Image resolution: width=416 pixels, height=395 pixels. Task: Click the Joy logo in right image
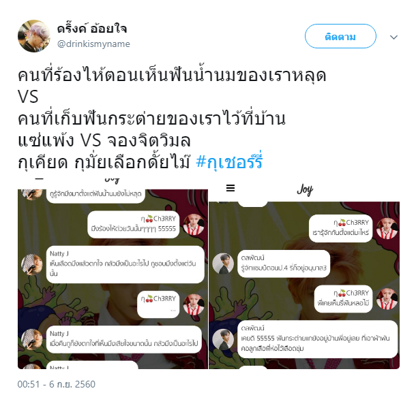305,190
